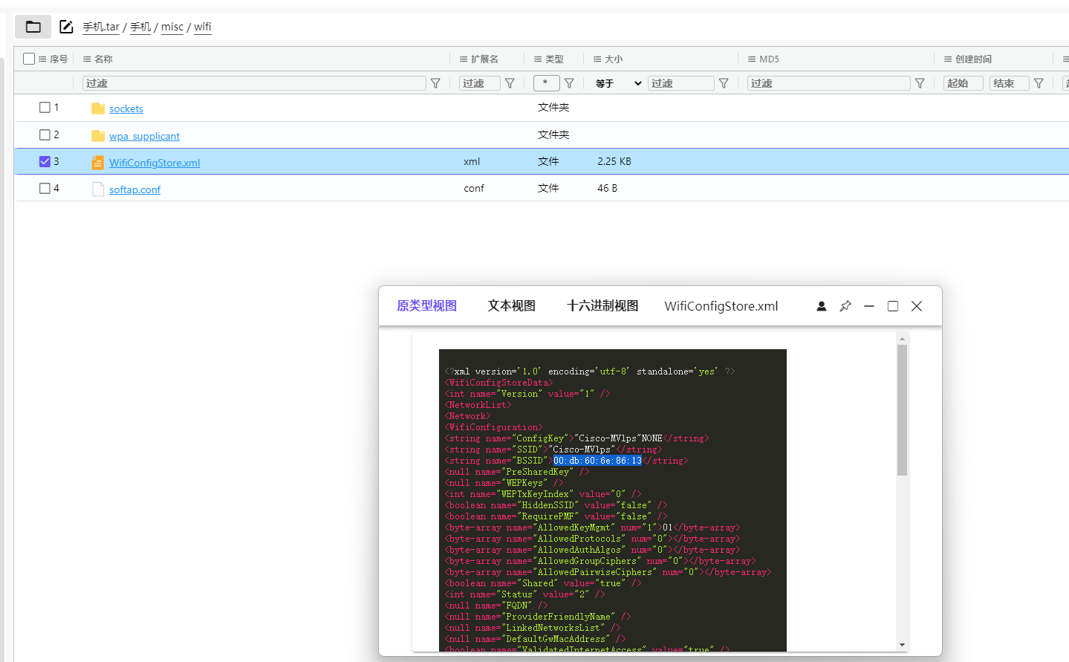Image resolution: width=1069 pixels, height=662 pixels.
Task: Click the wpa_supplicant folder icon
Action: [x=98, y=136]
